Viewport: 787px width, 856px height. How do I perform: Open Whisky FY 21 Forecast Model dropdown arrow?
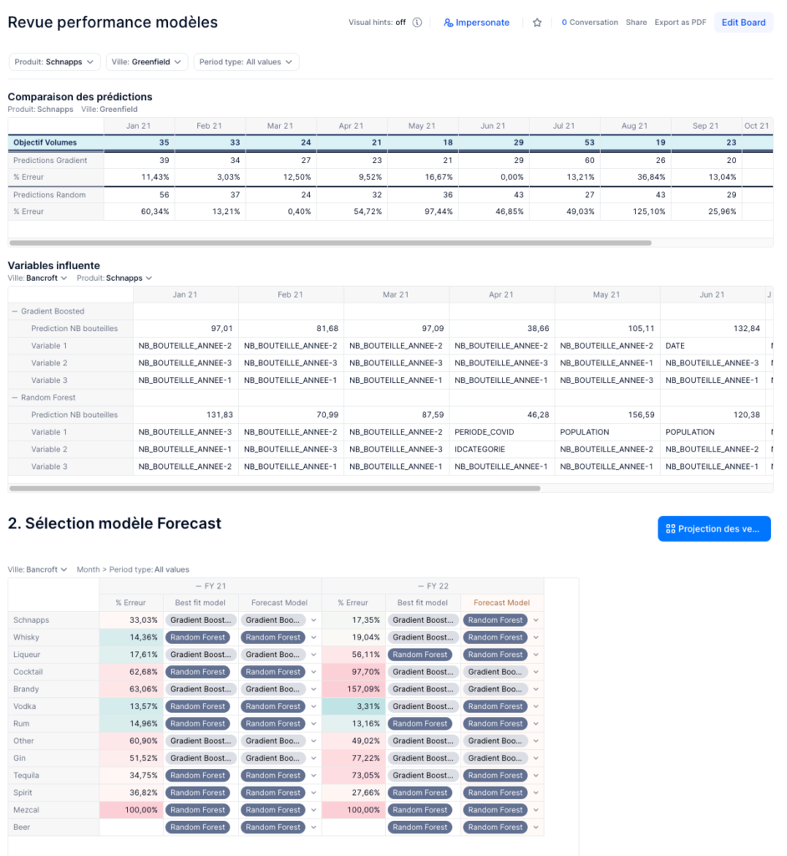pyautogui.click(x=314, y=638)
